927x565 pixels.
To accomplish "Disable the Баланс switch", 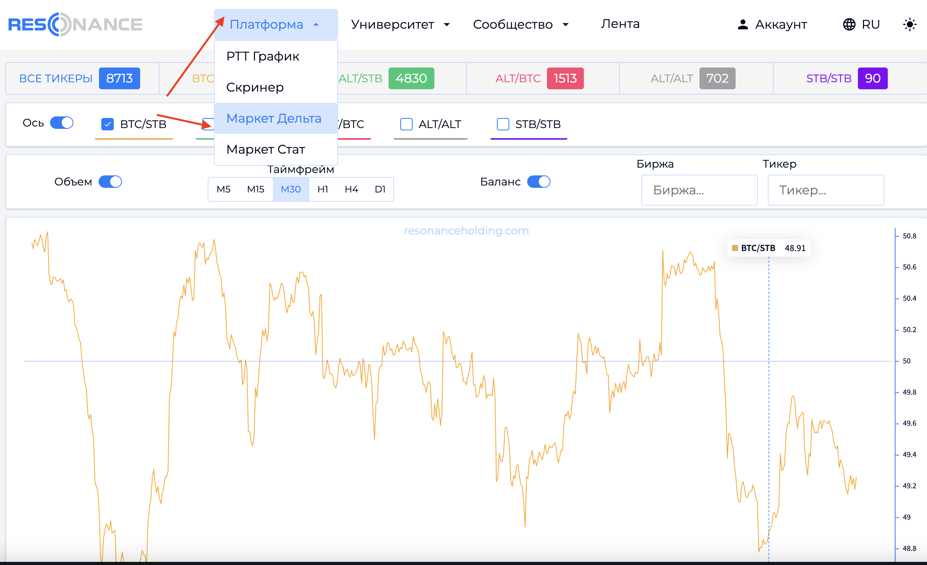I will tap(538, 182).
